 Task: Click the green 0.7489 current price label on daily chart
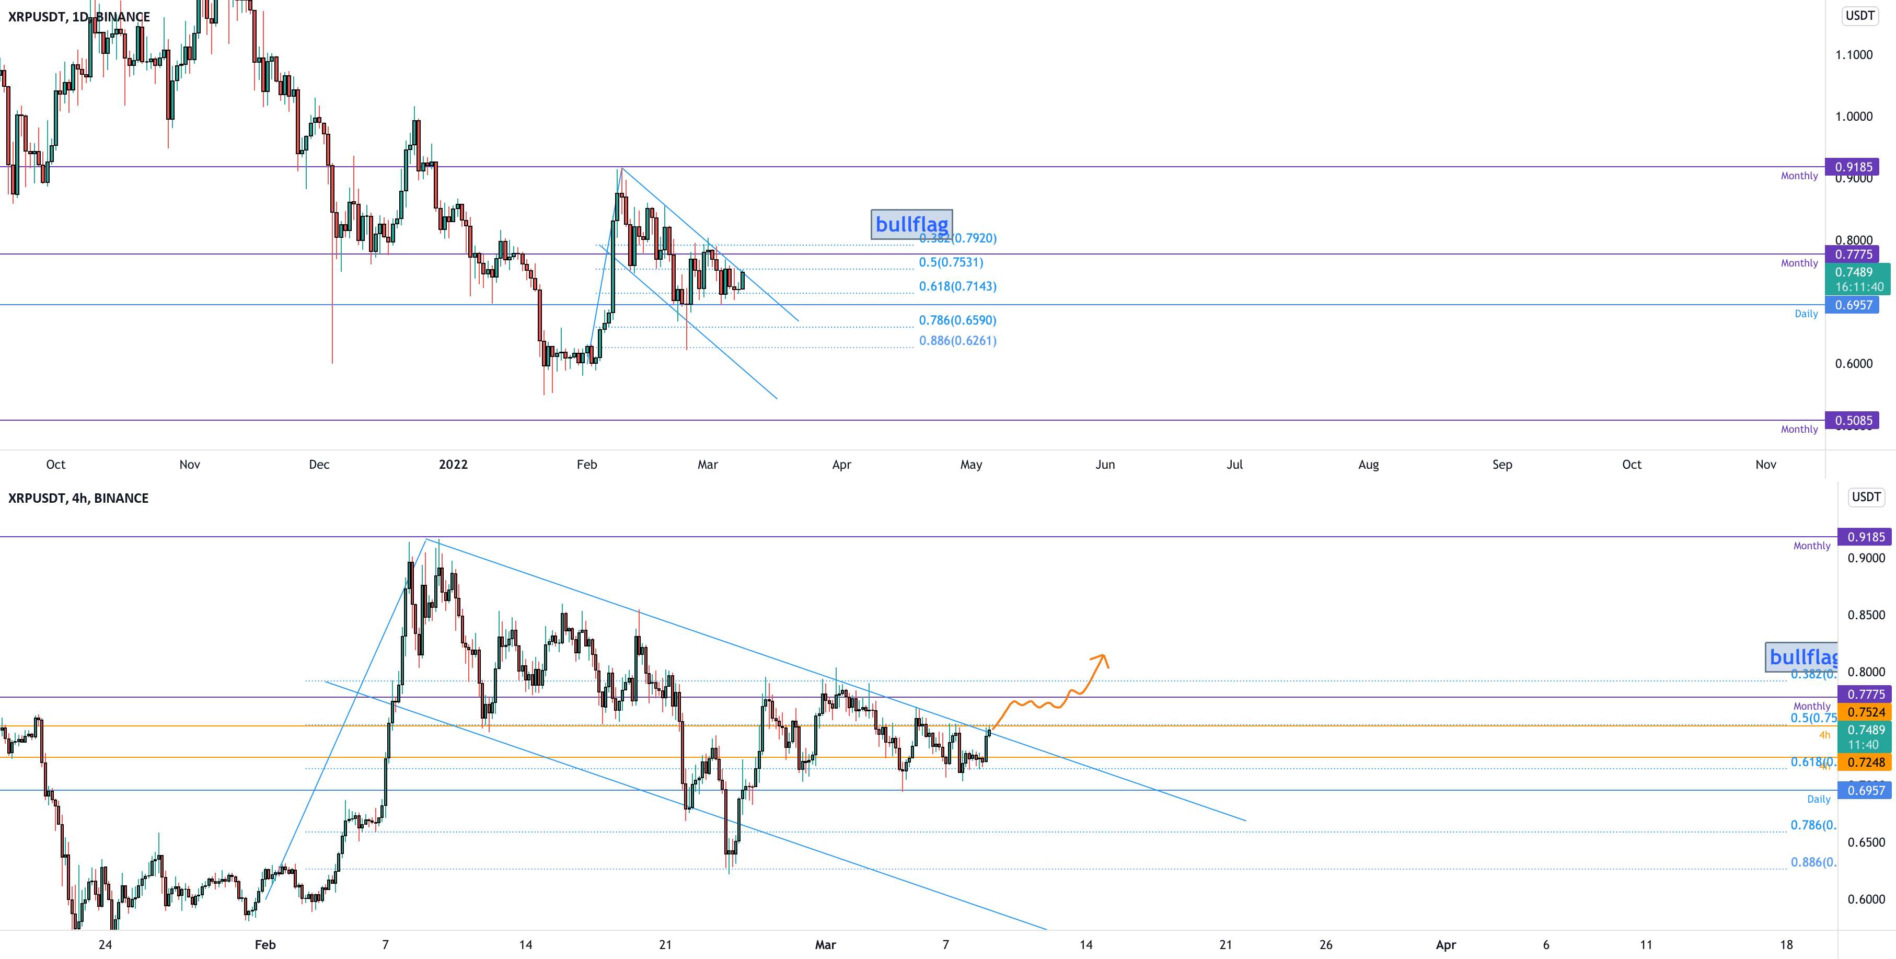point(1858,279)
